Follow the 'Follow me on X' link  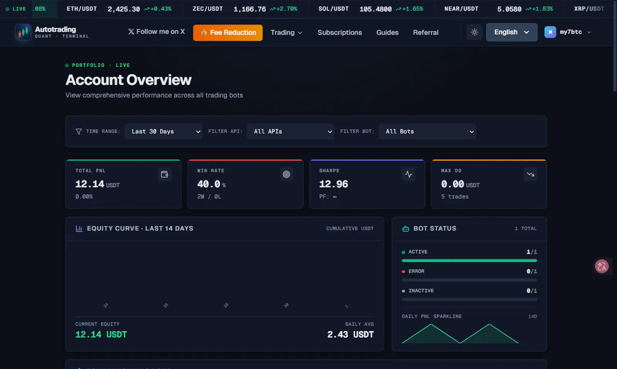click(x=156, y=32)
